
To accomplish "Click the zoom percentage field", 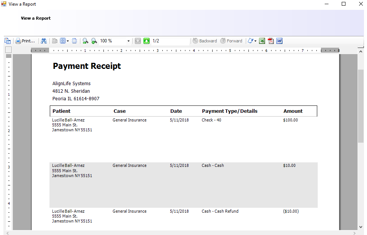I will coord(113,41).
